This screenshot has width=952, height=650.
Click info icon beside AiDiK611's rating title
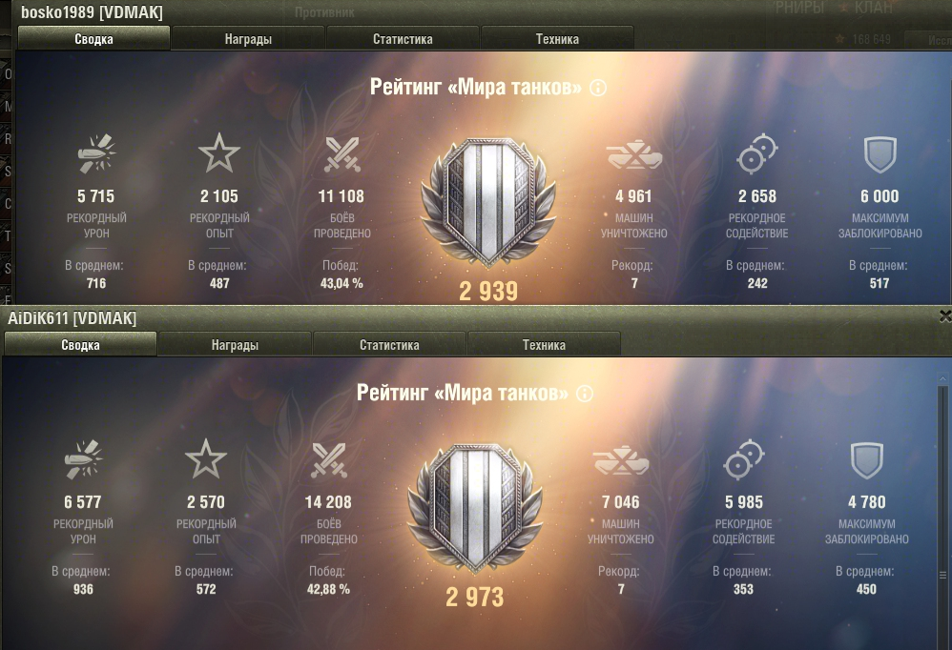tap(585, 395)
